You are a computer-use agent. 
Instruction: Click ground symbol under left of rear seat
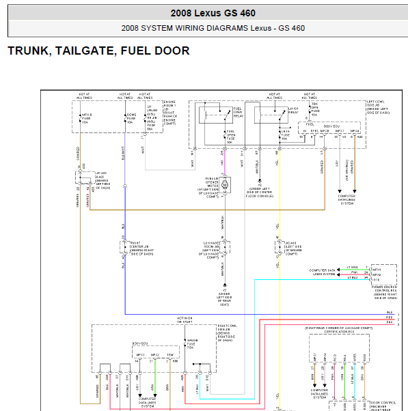[225, 285]
